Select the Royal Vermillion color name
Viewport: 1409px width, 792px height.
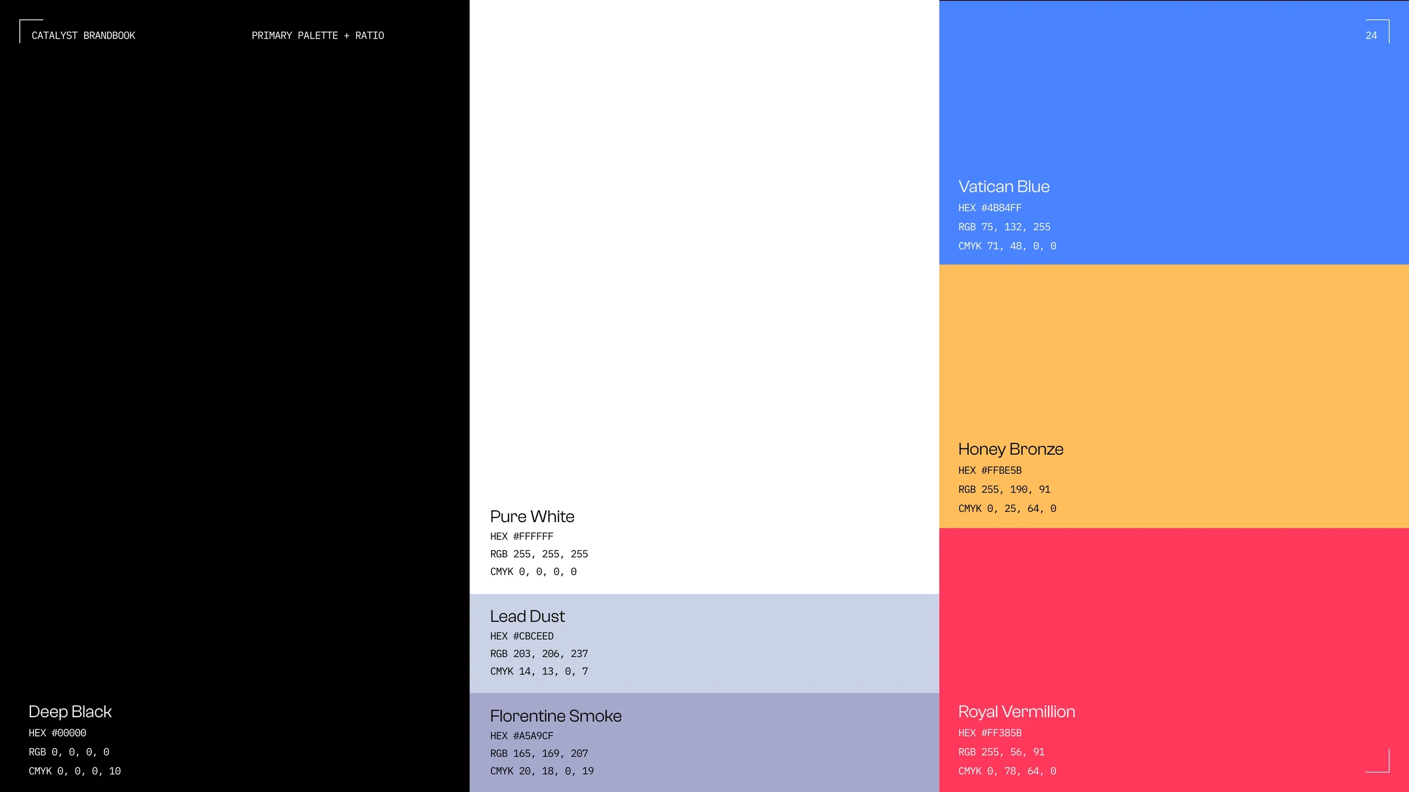click(x=1016, y=712)
